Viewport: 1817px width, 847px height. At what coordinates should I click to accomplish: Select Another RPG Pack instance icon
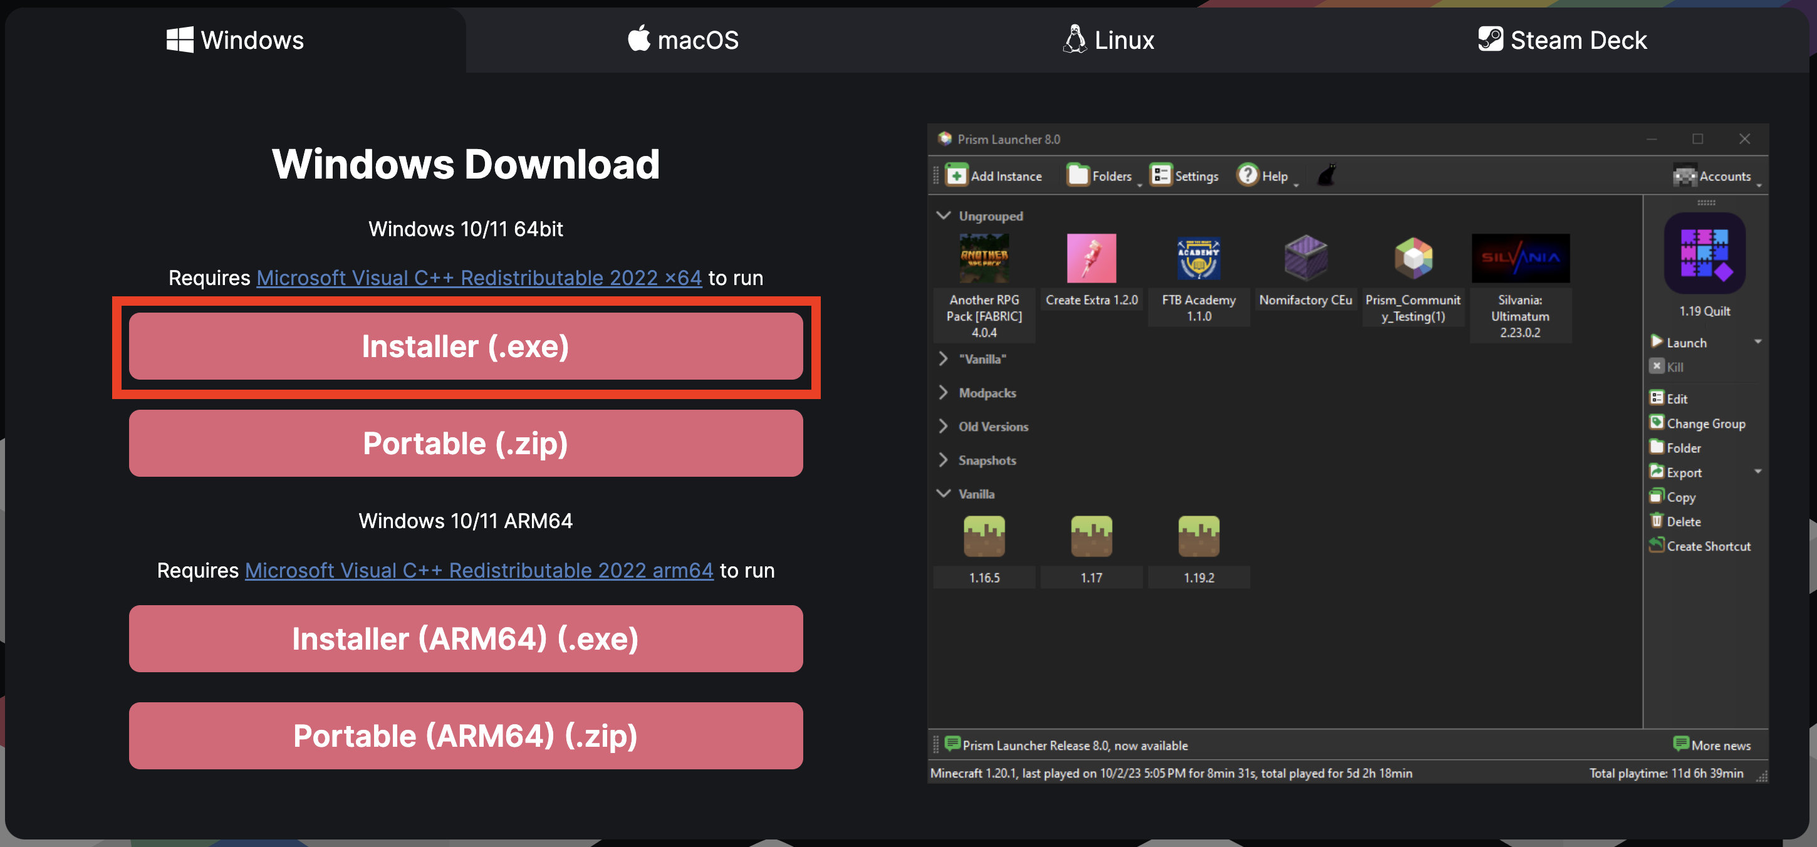(984, 258)
